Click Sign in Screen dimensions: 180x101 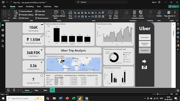(154, 2)
